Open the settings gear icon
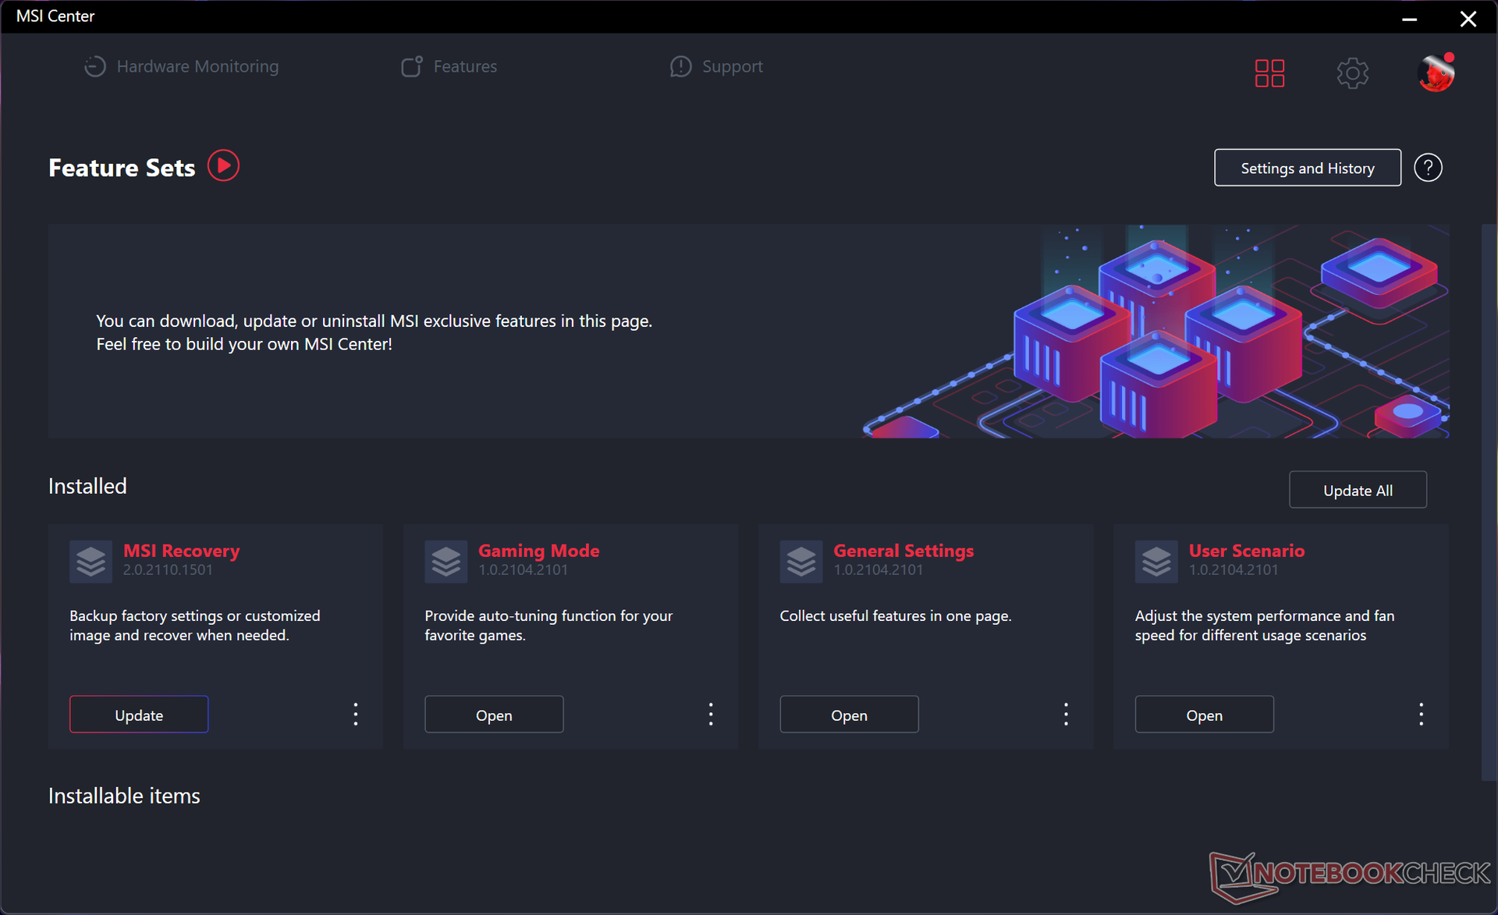This screenshot has width=1498, height=915. click(1352, 73)
